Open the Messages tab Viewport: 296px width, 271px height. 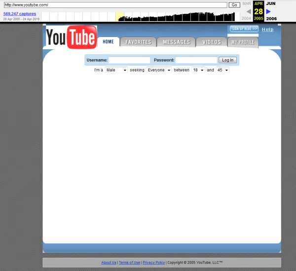tap(176, 42)
